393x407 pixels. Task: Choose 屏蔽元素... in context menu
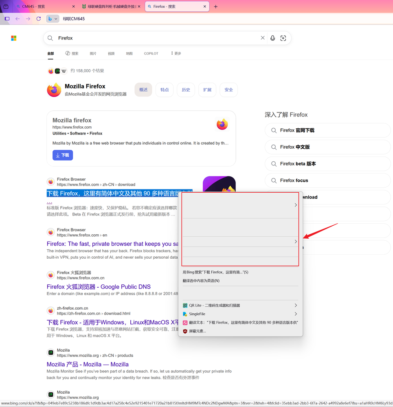[x=240, y=331]
